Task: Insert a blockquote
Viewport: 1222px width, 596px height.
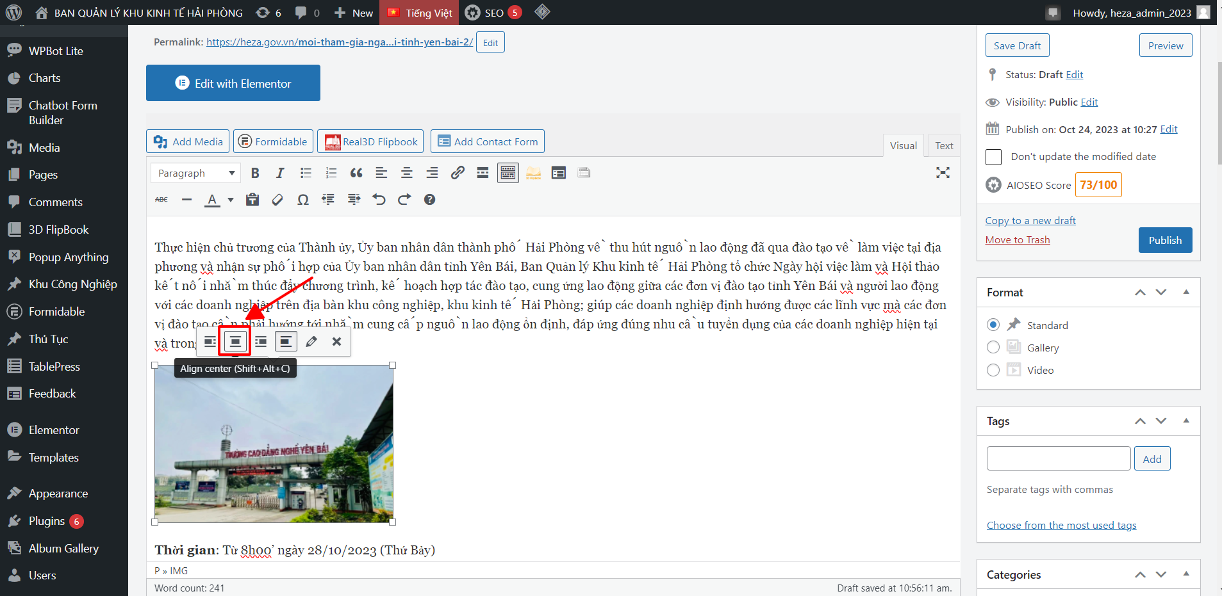Action: 356,173
